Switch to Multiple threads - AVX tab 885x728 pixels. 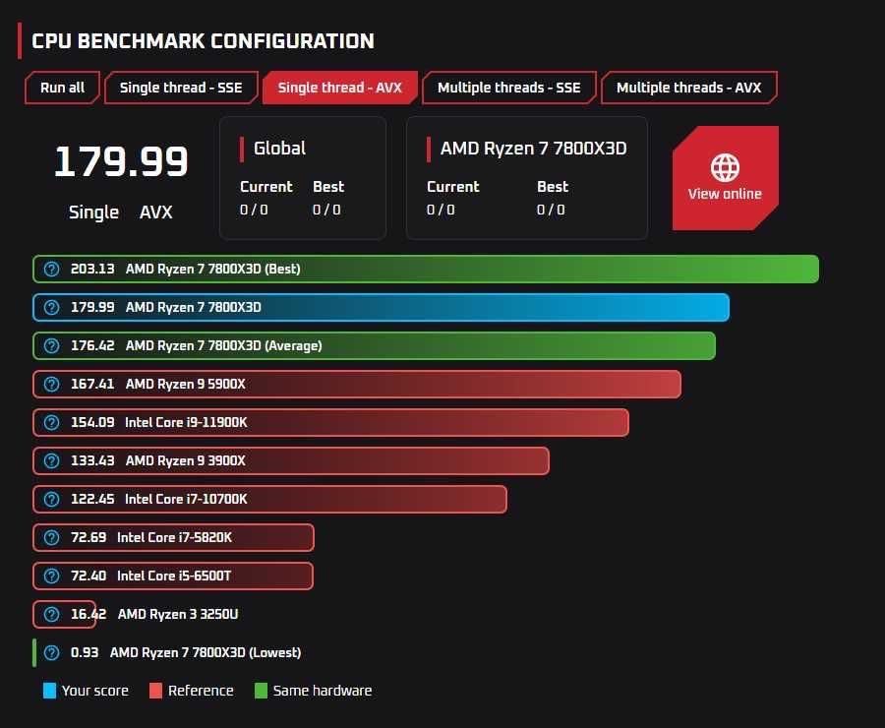click(688, 88)
